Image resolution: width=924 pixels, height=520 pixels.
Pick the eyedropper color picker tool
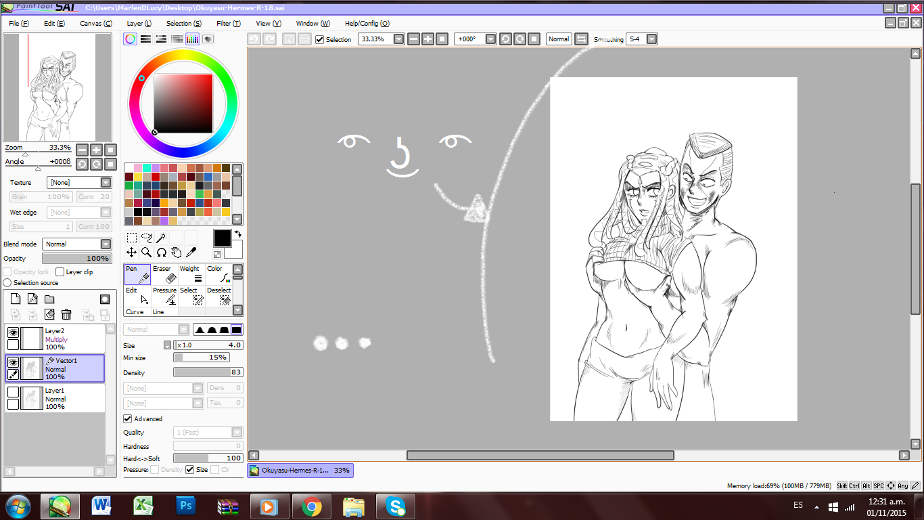191,253
